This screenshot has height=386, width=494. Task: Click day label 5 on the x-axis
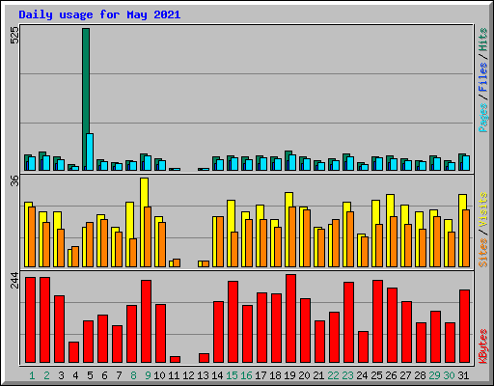tap(90, 375)
